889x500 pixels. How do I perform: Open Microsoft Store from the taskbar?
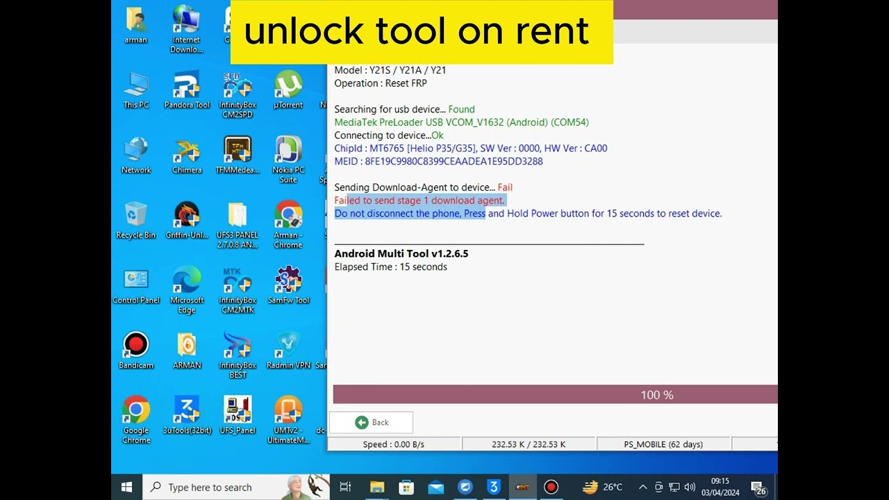point(406,487)
